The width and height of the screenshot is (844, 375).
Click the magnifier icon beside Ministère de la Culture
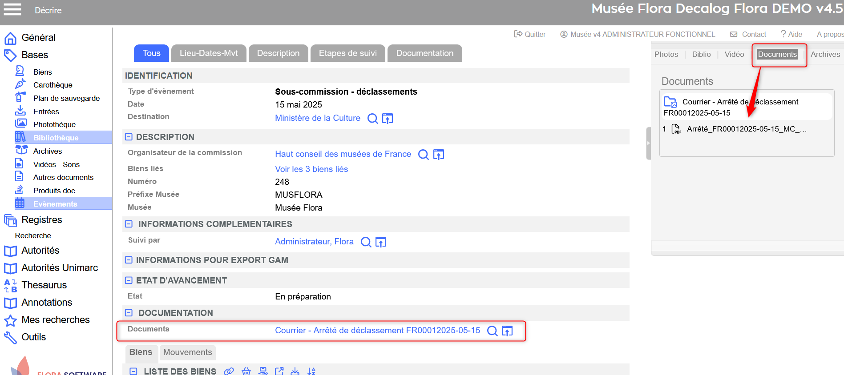click(x=372, y=119)
